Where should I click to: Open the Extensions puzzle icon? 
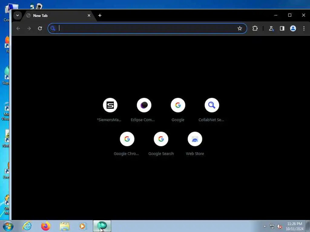coord(255,28)
